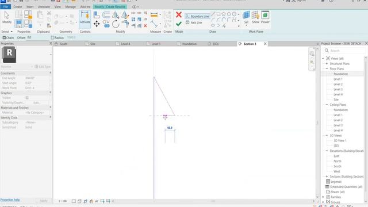Expand the Sections (Building Section) node
368x207 pixels.
tap(327, 177)
